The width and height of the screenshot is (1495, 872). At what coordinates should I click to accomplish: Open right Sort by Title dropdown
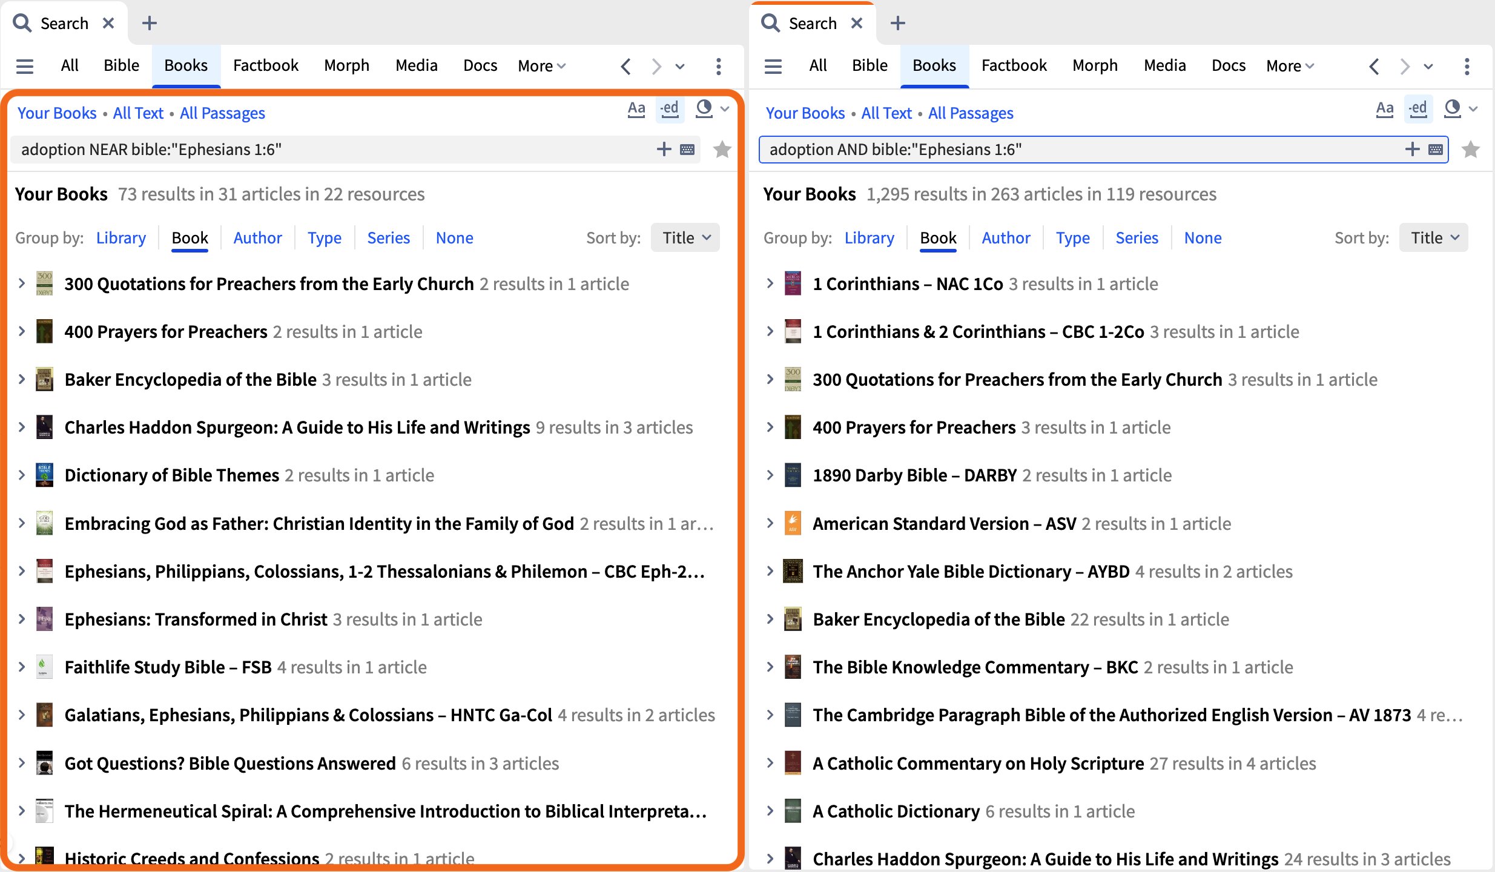tap(1434, 237)
